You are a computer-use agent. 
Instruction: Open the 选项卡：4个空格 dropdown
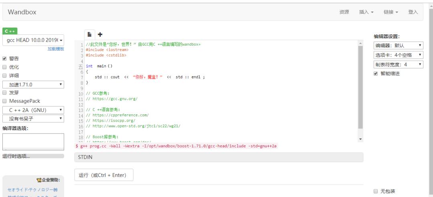[x=398, y=55]
